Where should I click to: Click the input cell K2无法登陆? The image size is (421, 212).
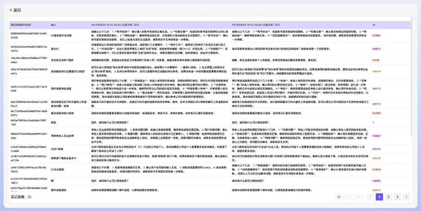pos(58,170)
